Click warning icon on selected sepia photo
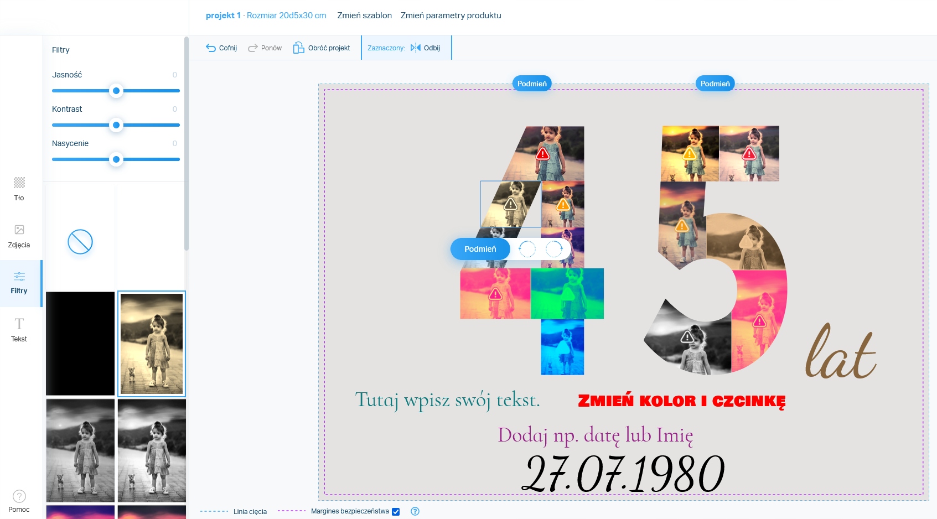 point(510,204)
